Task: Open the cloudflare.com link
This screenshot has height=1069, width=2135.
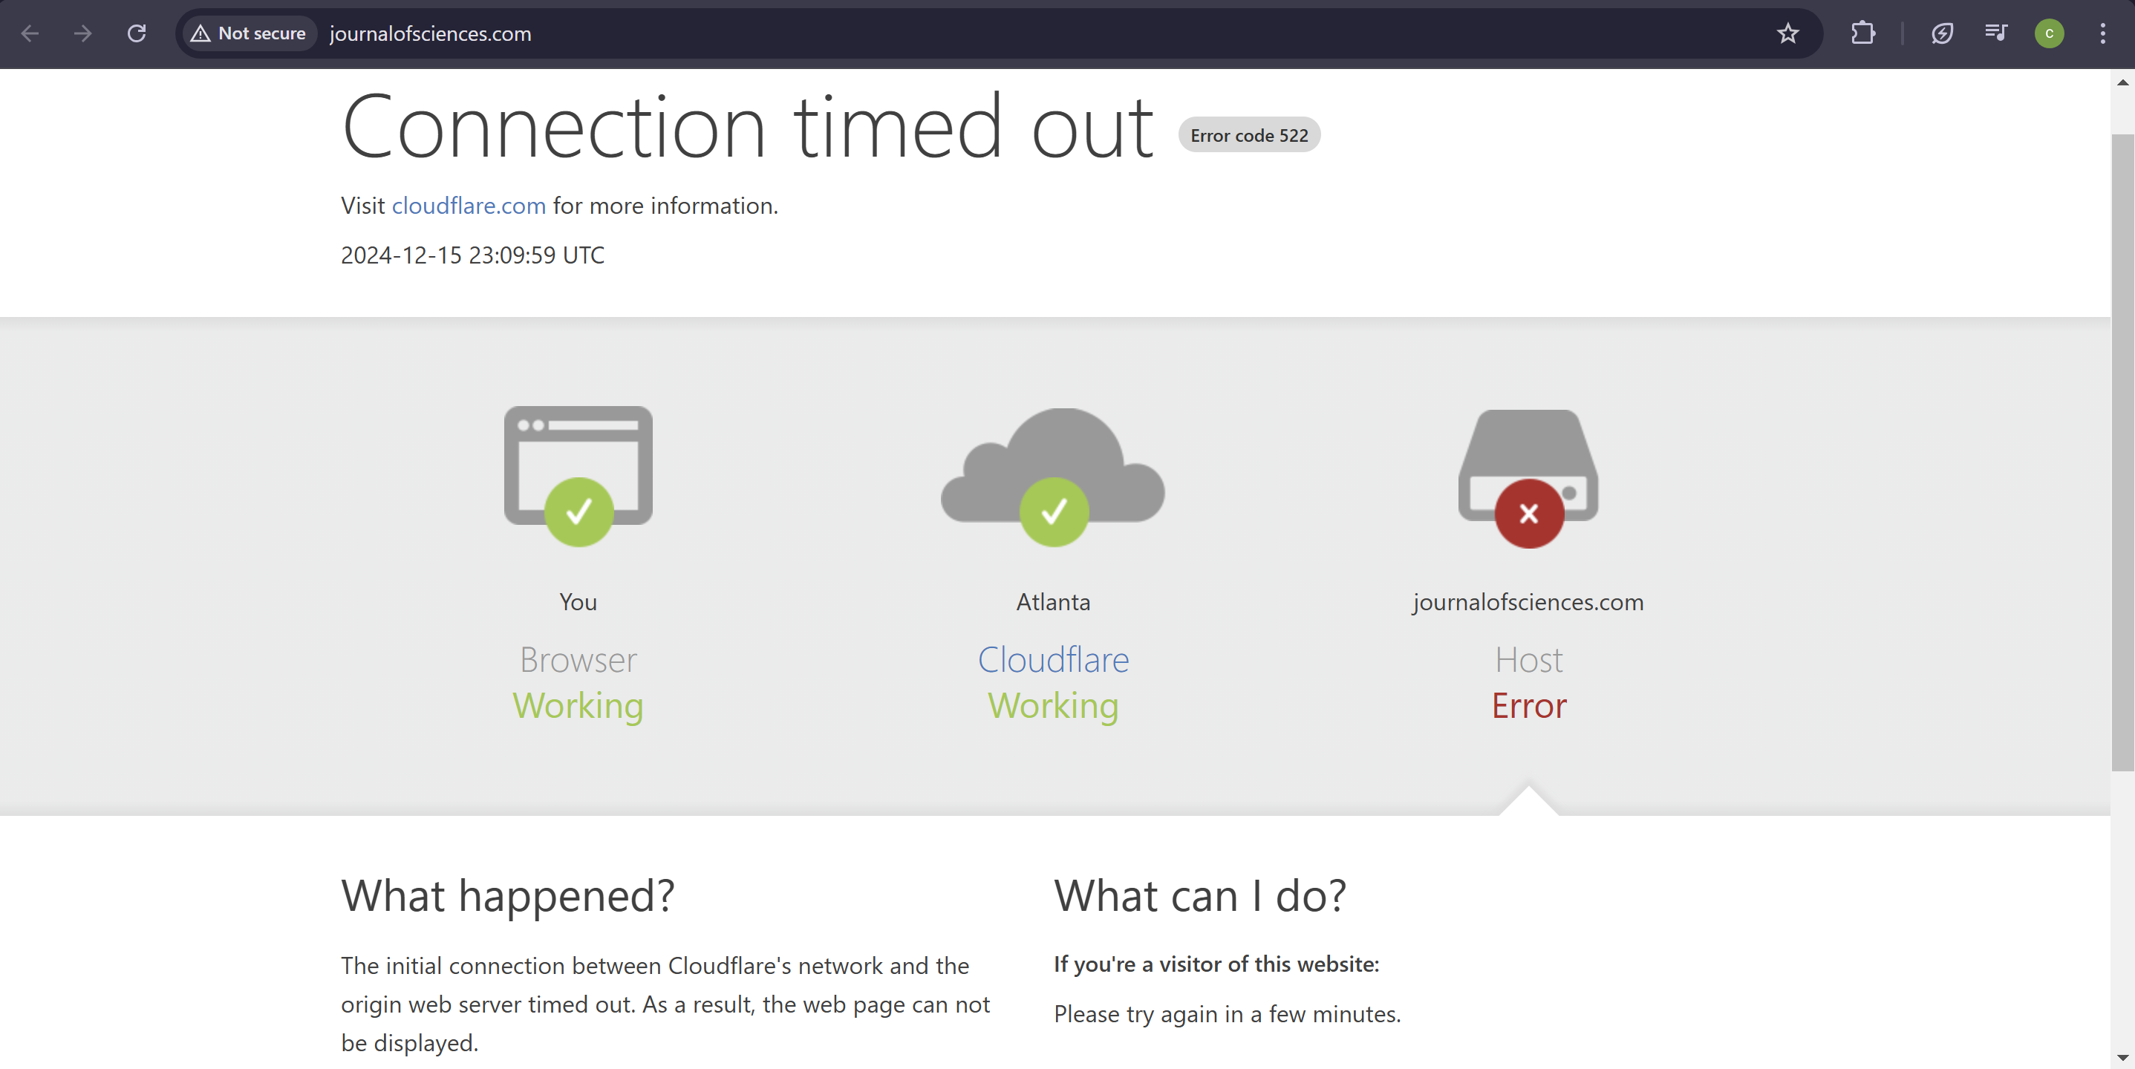Action: click(x=469, y=206)
